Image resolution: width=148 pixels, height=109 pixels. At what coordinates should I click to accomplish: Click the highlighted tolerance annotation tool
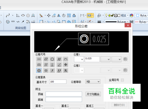click(x=89, y=15)
